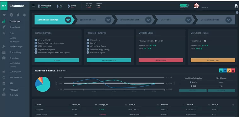Click the Create Bot button
The height and width of the screenshot is (117, 239).
click(161, 60)
